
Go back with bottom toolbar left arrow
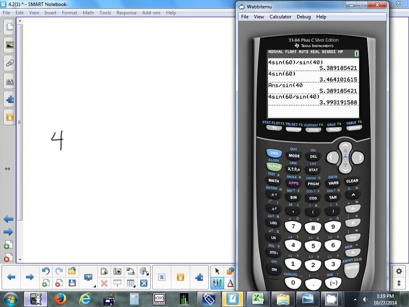pos(11,277)
